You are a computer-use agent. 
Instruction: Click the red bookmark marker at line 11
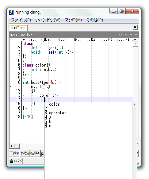point(10,87)
